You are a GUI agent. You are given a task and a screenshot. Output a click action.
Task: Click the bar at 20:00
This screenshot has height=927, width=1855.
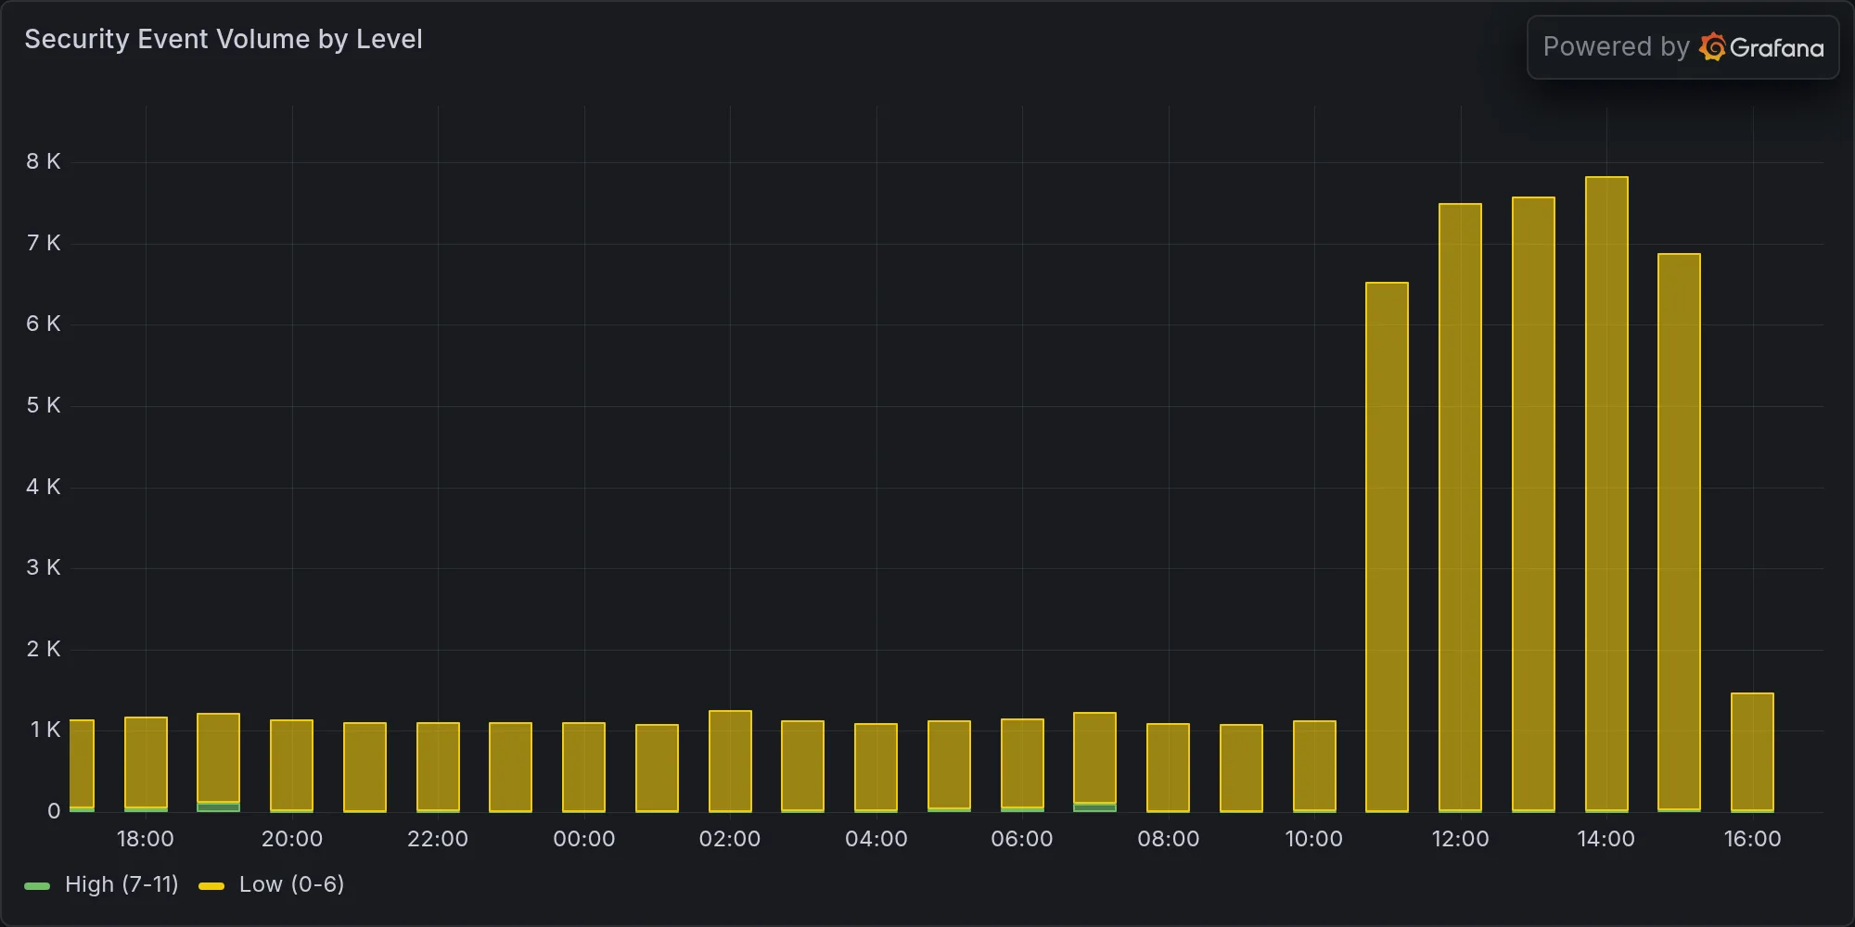click(291, 766)
